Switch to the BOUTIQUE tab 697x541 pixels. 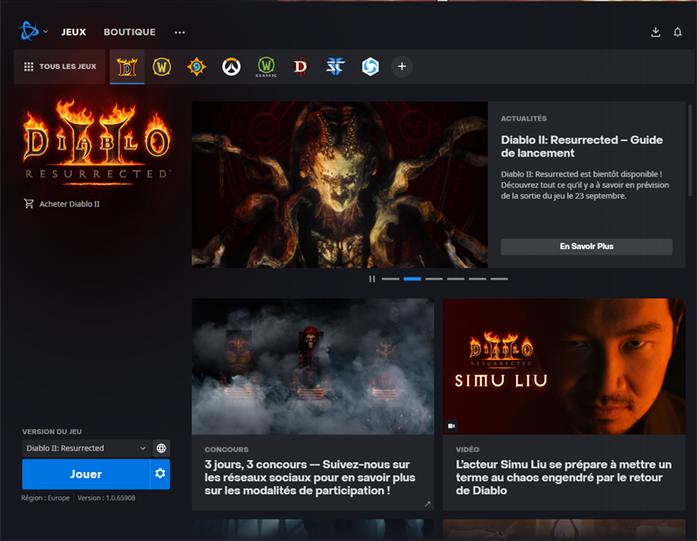(129, 31)
